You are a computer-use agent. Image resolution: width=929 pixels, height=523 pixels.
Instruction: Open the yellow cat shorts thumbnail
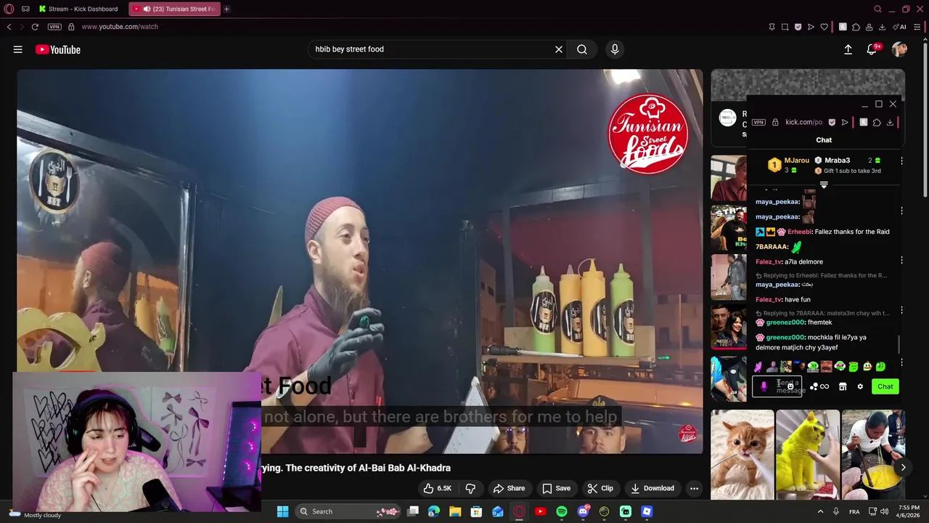pos(808,455)
